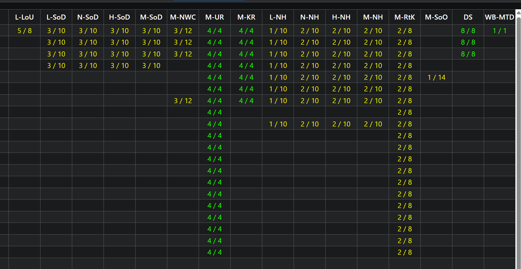Click the DS column header

pyautogui.click(x=468, y=17)
